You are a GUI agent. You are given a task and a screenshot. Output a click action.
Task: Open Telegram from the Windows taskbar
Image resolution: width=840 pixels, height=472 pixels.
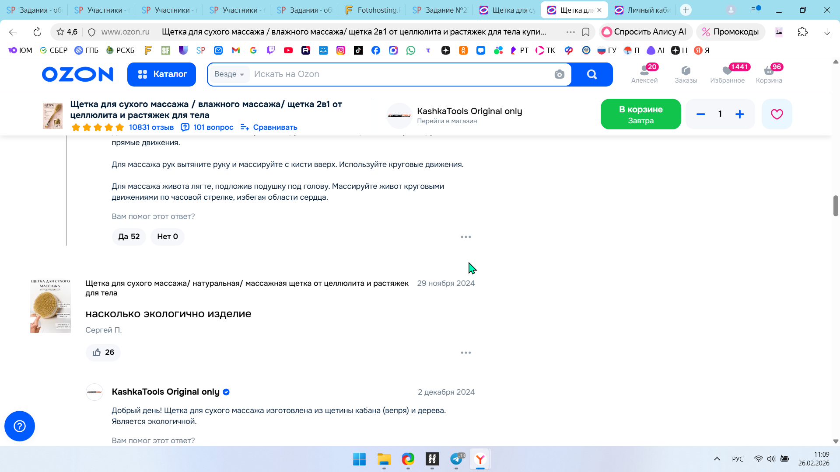(456, 459)
